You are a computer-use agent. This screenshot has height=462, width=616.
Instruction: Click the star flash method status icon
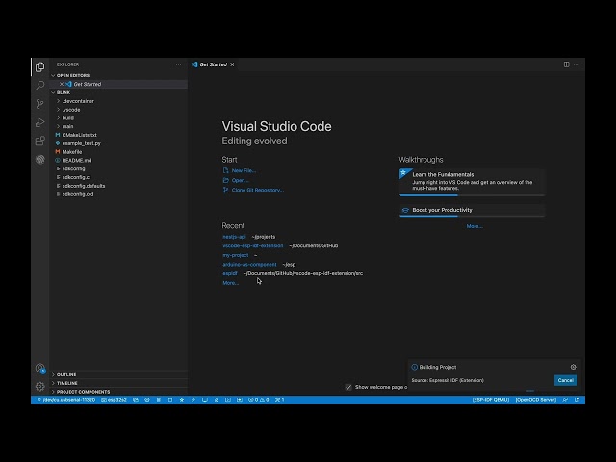pos(182,400)
